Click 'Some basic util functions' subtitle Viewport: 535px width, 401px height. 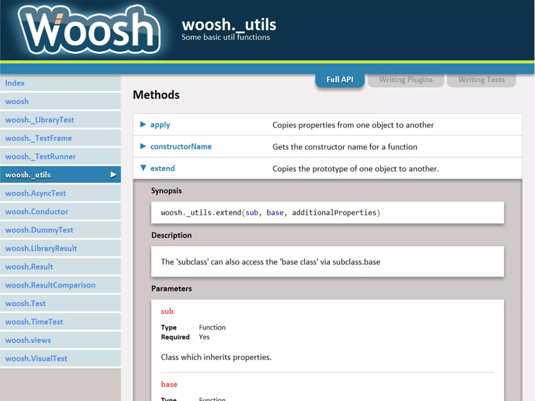tap(226, 37)
